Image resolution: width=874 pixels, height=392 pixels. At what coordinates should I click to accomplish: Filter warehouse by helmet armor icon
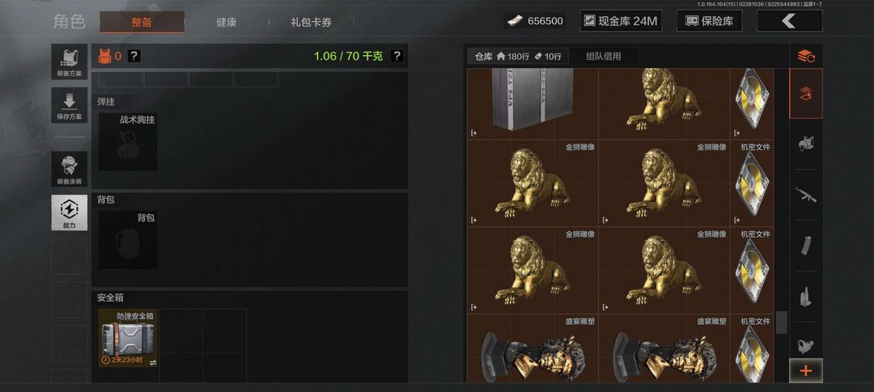pos(806,144)
